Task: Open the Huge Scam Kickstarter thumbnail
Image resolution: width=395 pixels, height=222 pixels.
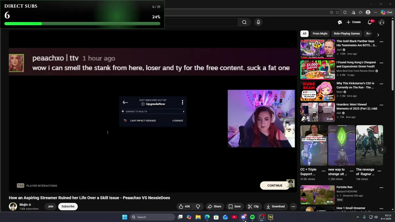Action: pyautogui.click(x=318, y=91)
